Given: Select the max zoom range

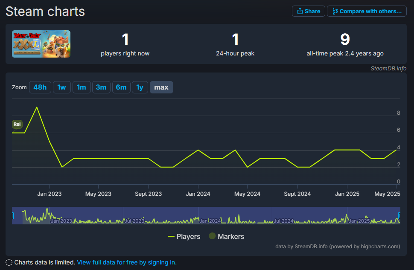Looking at the screenshot, I should [x=161, y=87].
